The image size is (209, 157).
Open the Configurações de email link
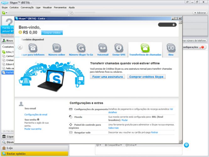[x=36, y=115]
